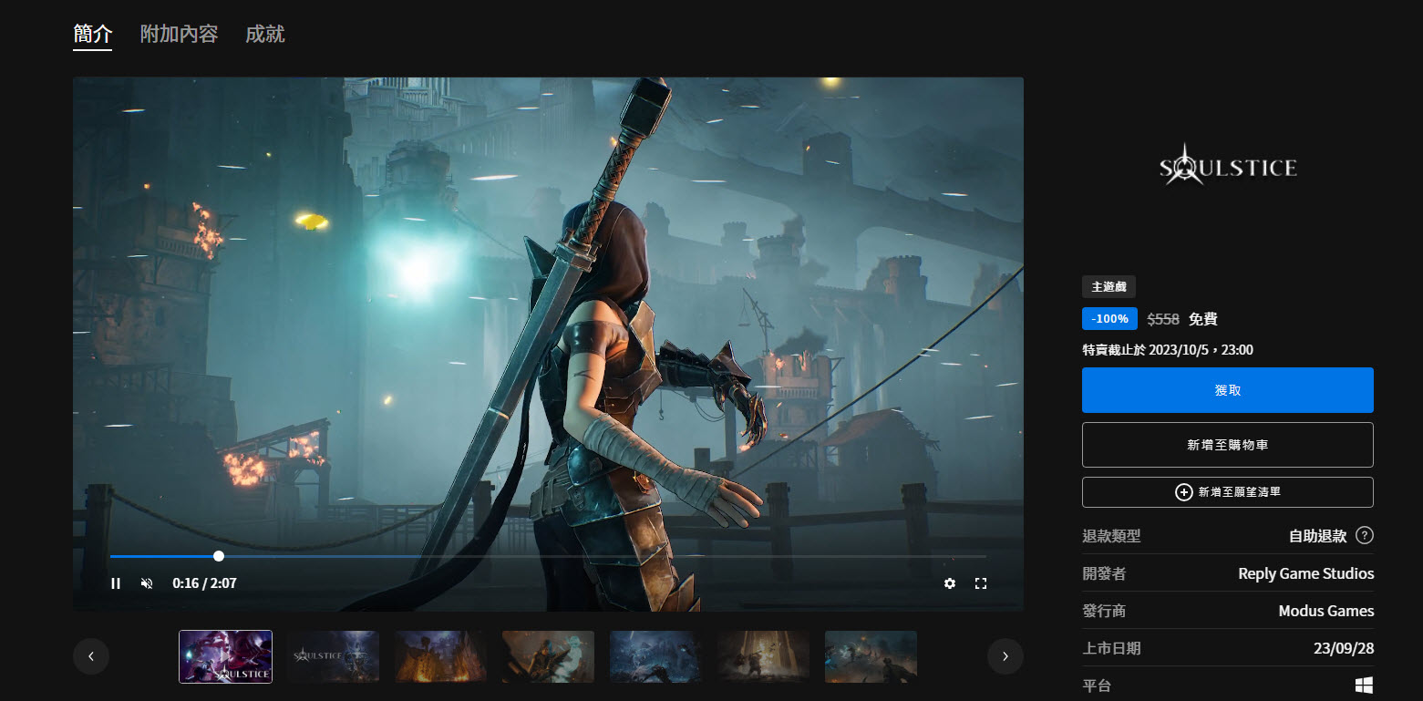Click the Soulstice game logo

pyautogui.click(x=1227, y=166)
